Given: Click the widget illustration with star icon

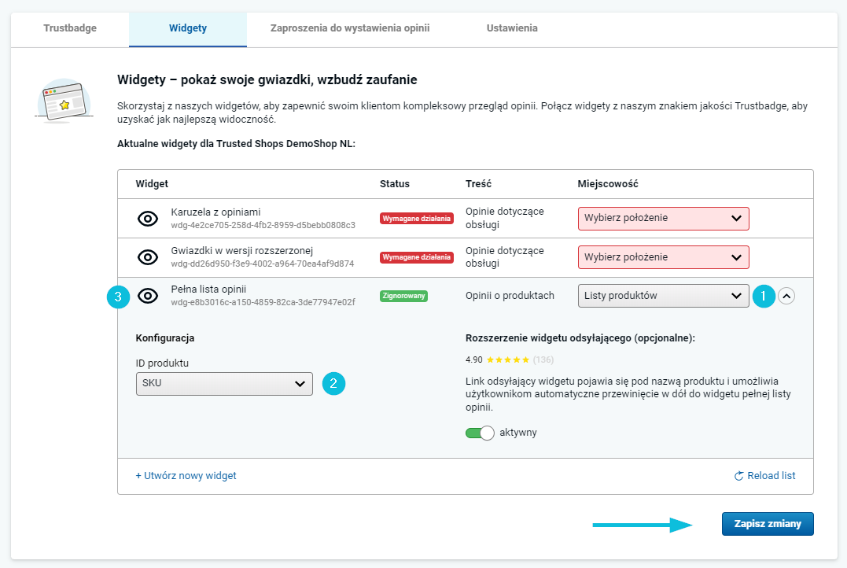Looking at the screenshot, I should tap(64, 101).
